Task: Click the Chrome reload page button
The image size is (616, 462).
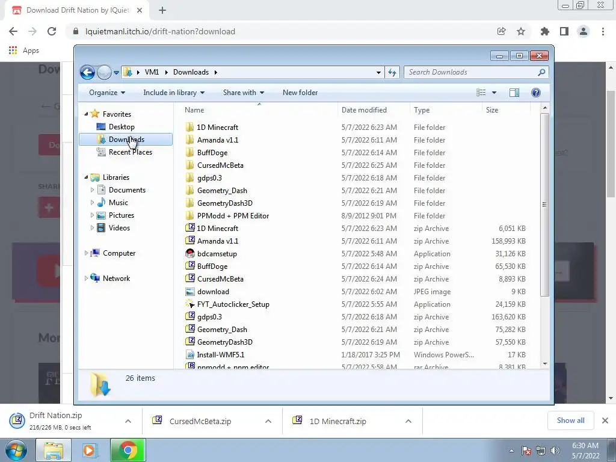Action: [52, 31]
